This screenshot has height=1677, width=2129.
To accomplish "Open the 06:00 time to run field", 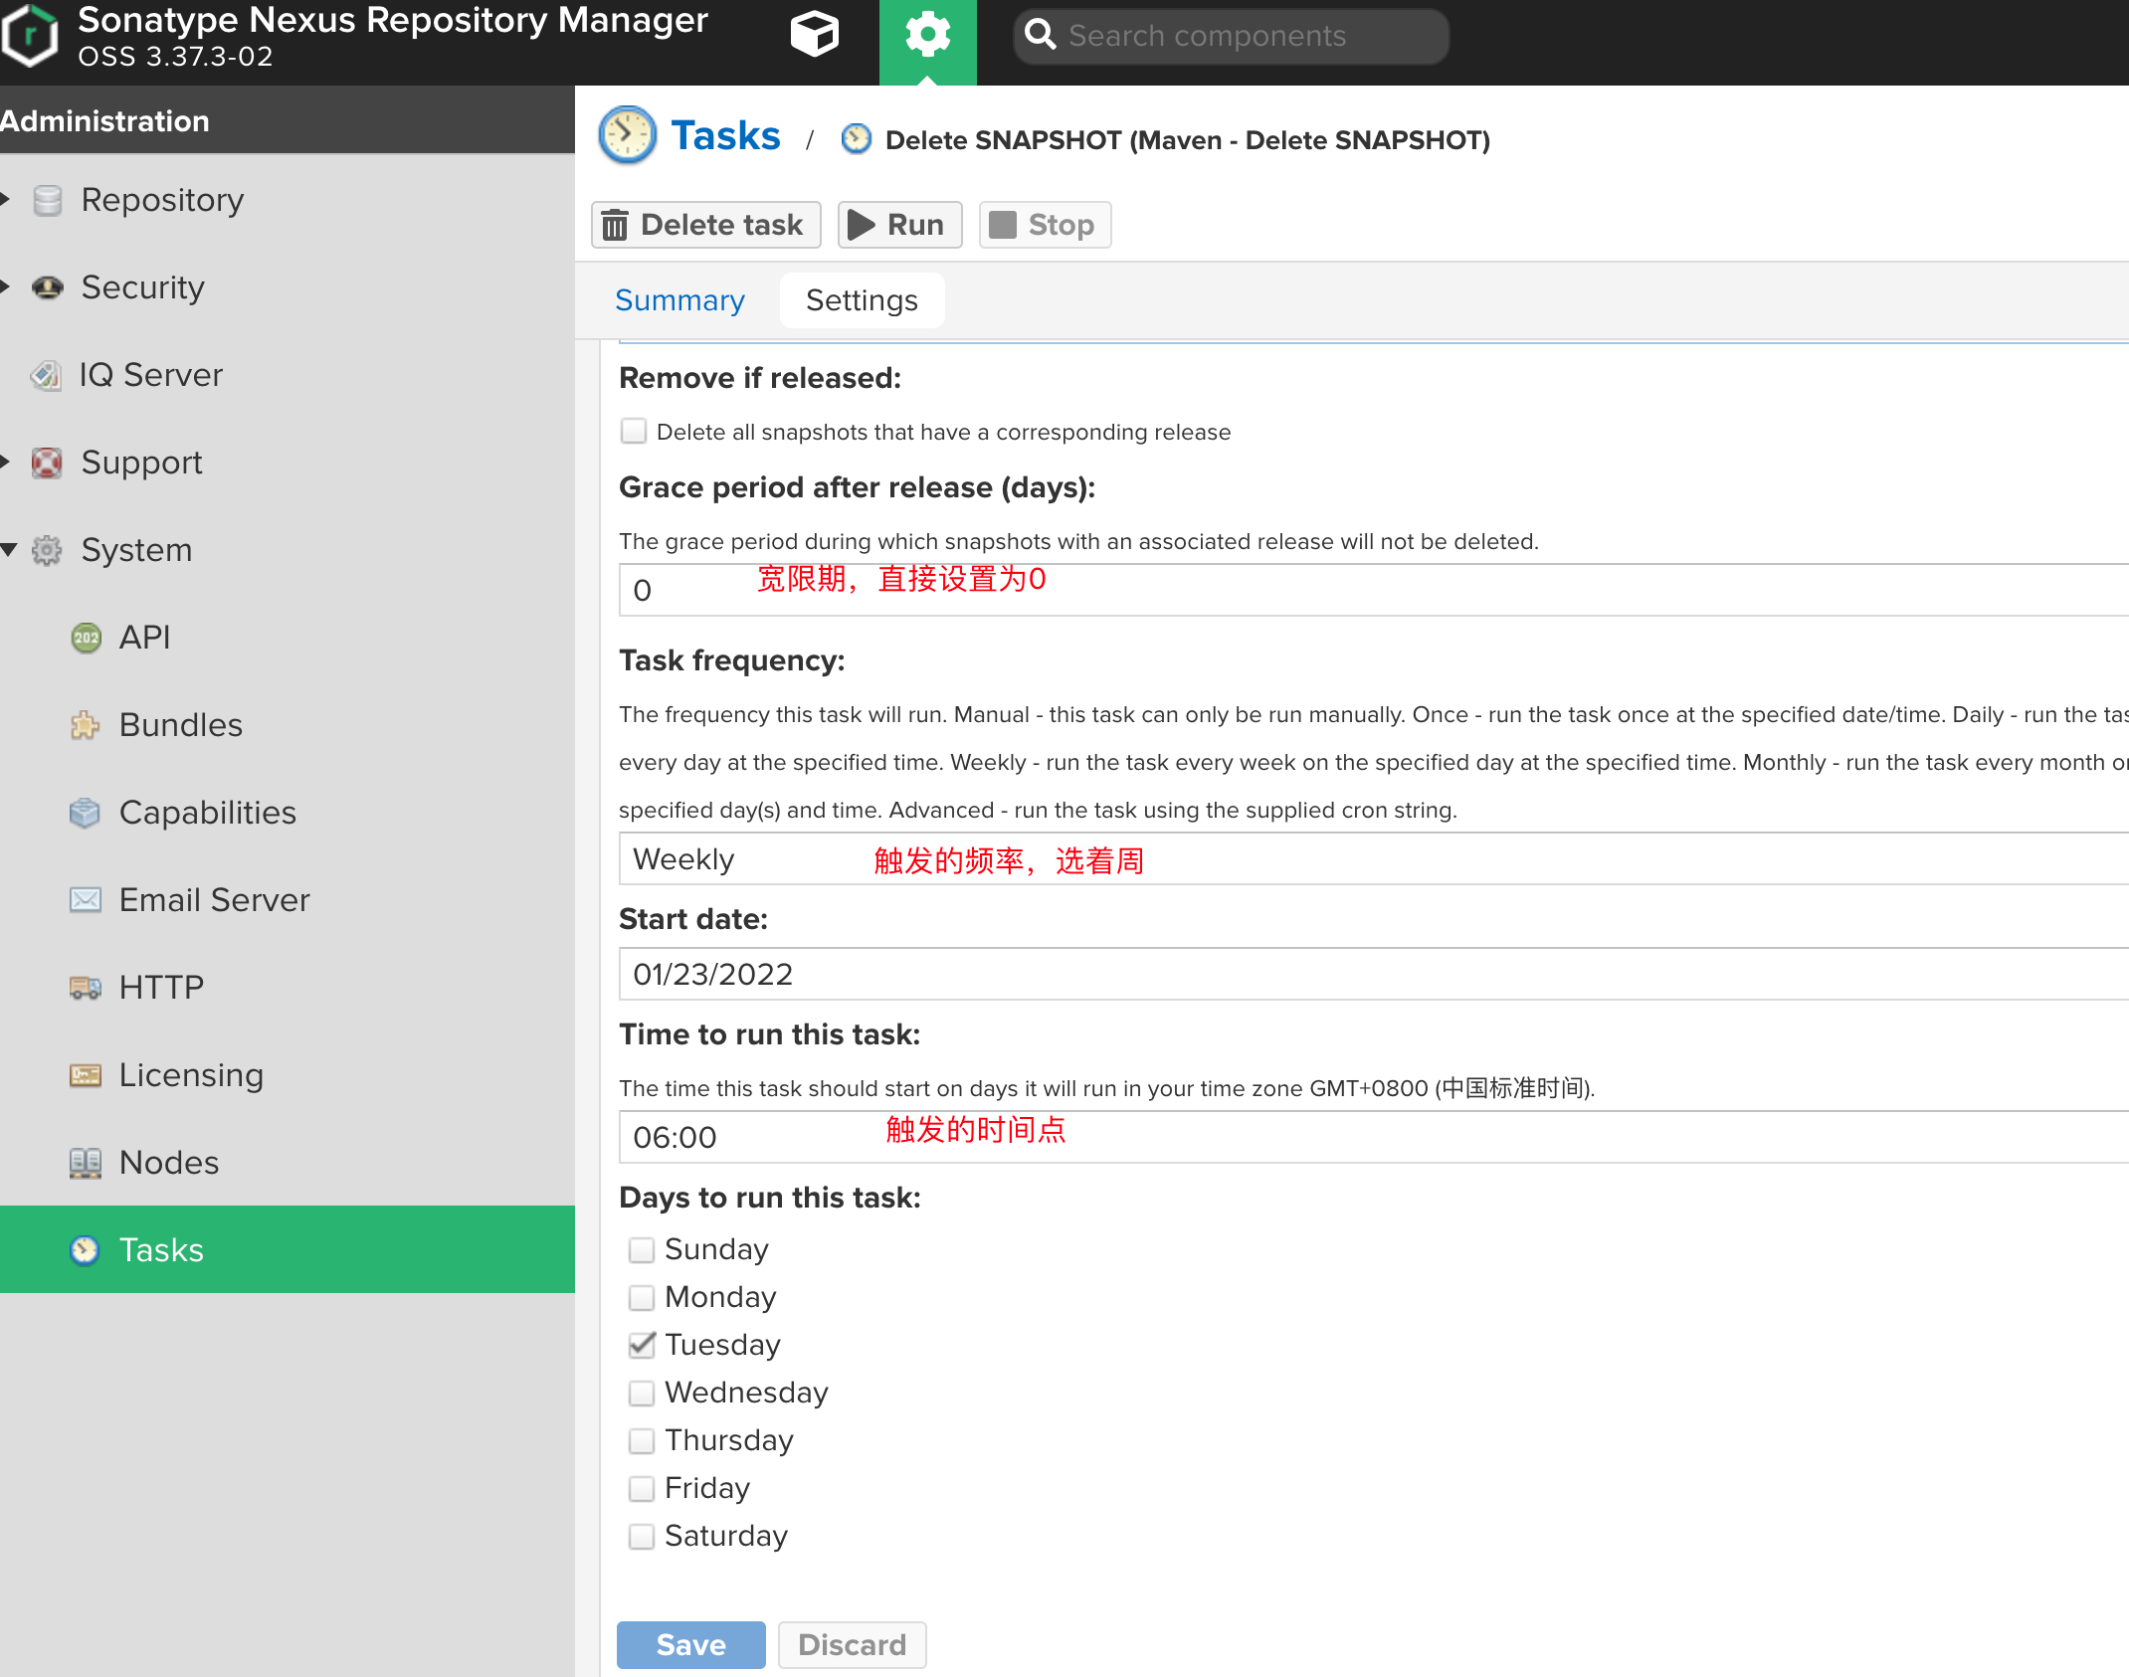I will [x=1373, y=1137].
